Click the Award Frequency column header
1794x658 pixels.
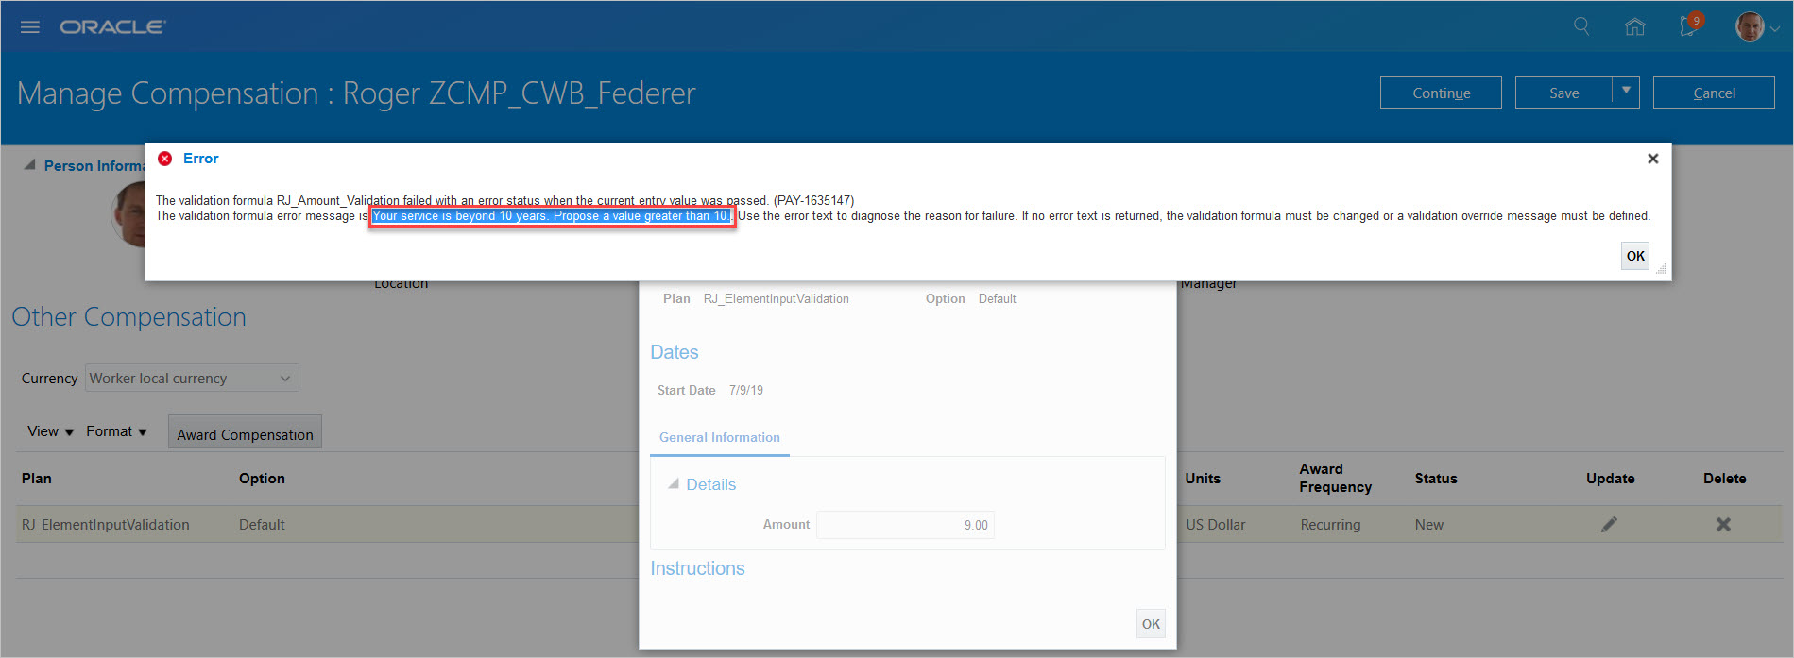pyautogui.click(x=1335, y=478)
